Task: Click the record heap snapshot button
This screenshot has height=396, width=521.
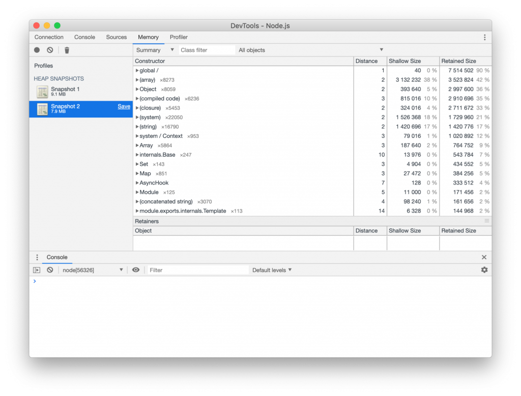Action: [x=37, y=50]
